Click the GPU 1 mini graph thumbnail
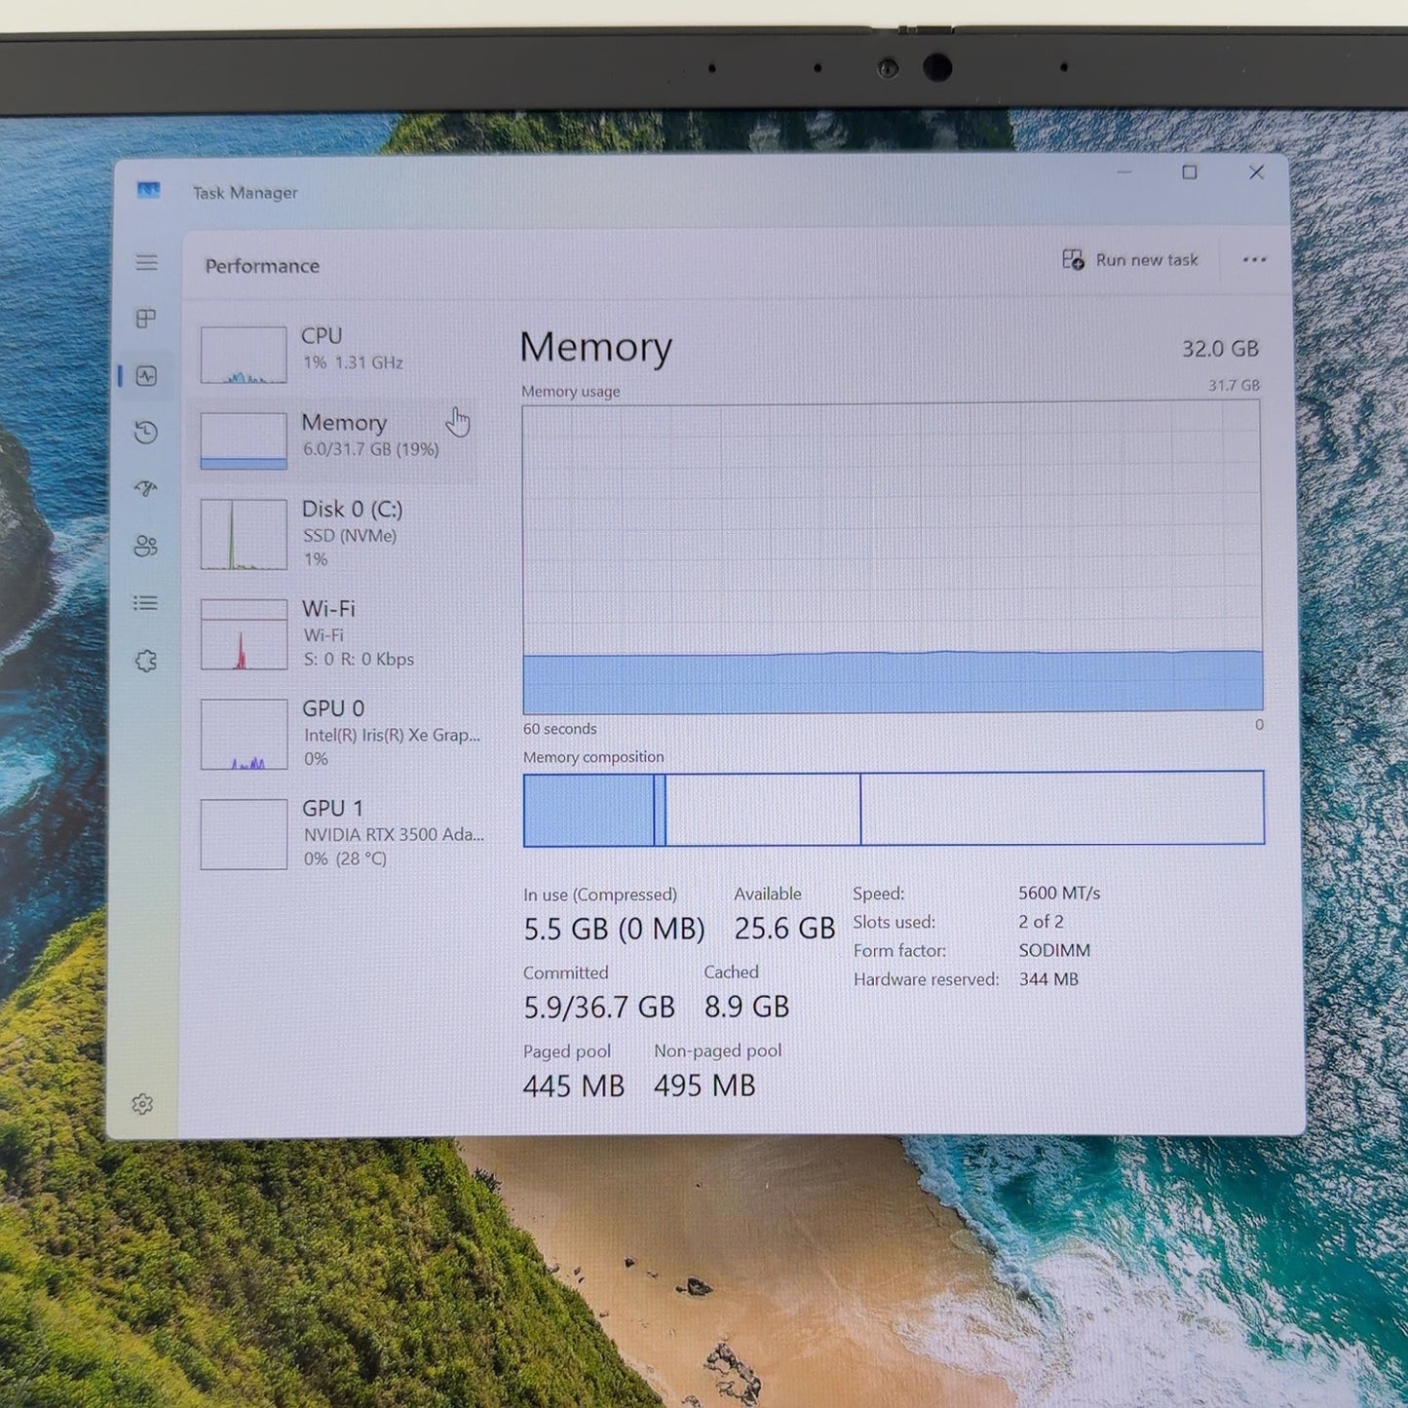This screenshot has height=1408, width=1408. pos(244,834)
